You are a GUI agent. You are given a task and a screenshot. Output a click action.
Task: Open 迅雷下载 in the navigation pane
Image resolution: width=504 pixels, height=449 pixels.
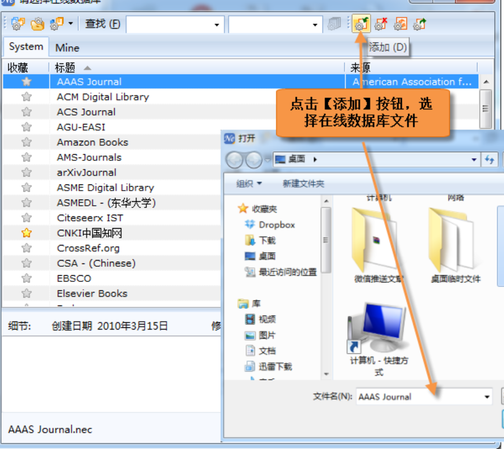(268, 367)
